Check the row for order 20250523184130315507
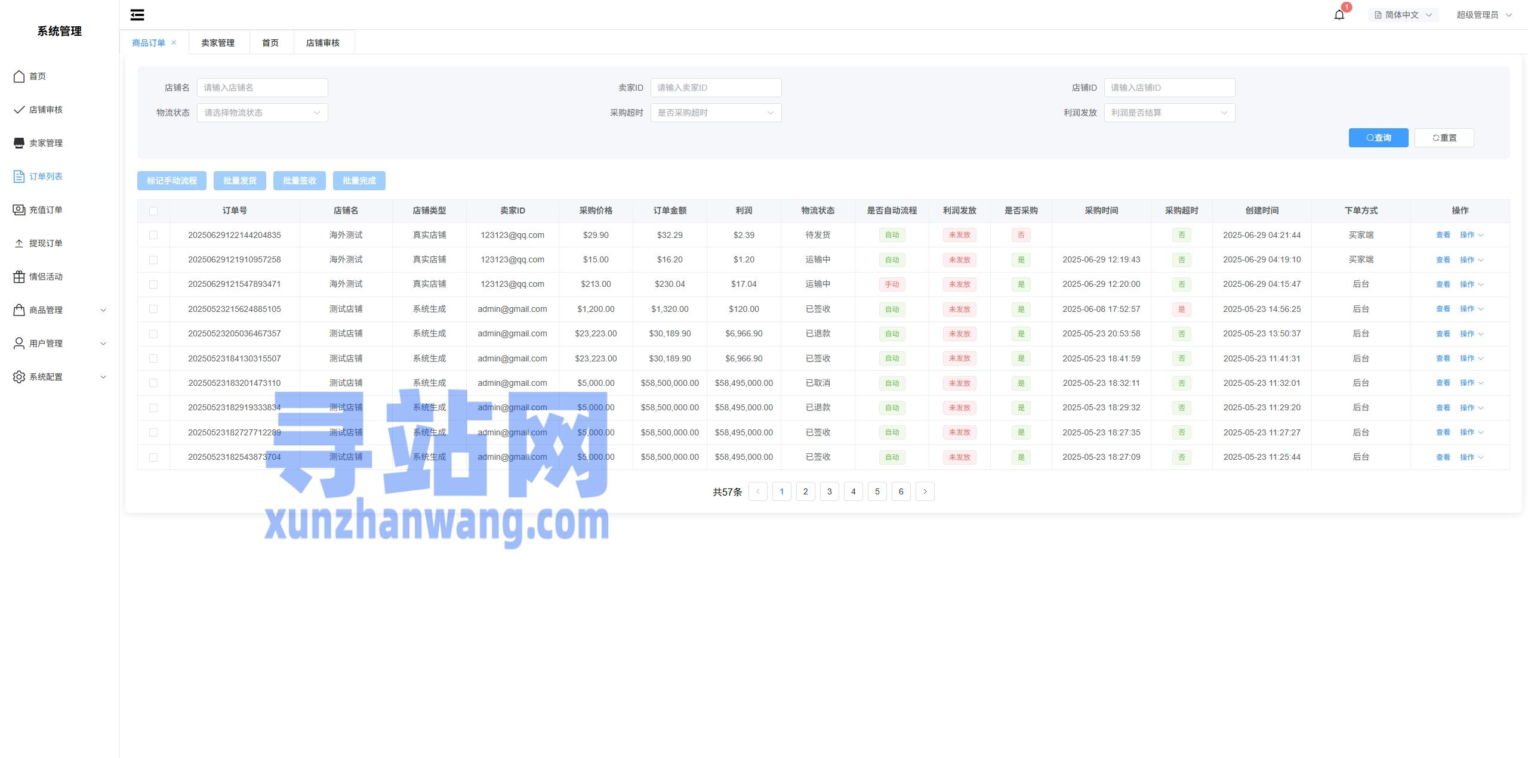Screen dimensions: 1528x758 153,358
